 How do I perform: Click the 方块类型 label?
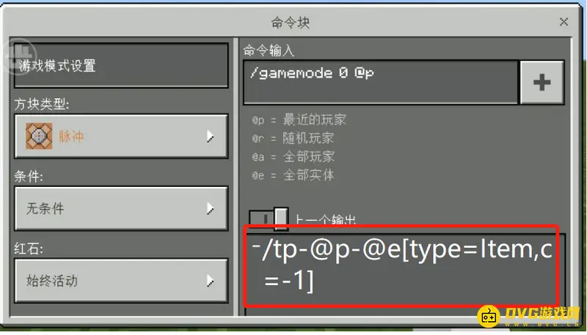pos(42,104)
